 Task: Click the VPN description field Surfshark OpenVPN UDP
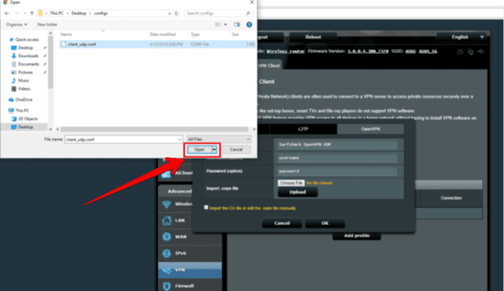click(x=337, y=145)
